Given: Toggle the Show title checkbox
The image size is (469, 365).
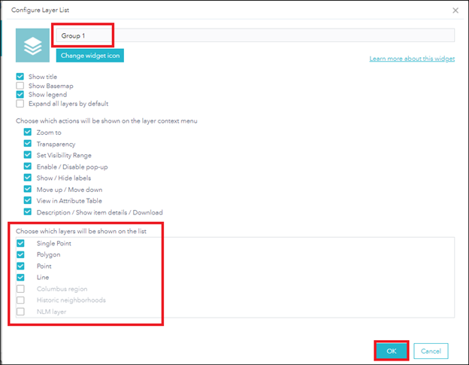Looking at the screenshot, I should [x=20, y=77].
